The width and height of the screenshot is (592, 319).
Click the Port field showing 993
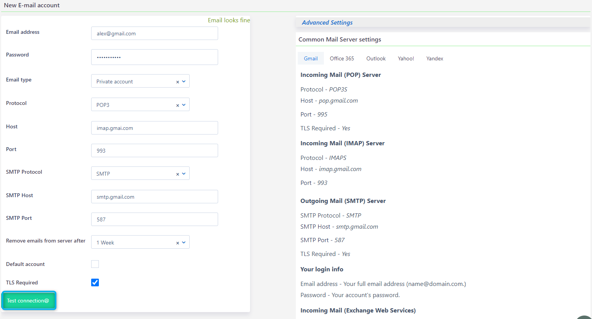click(x=155, y=151)
